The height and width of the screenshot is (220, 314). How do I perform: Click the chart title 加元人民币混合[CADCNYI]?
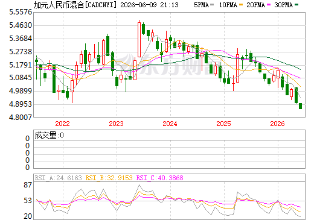click(x=75, y=5)
